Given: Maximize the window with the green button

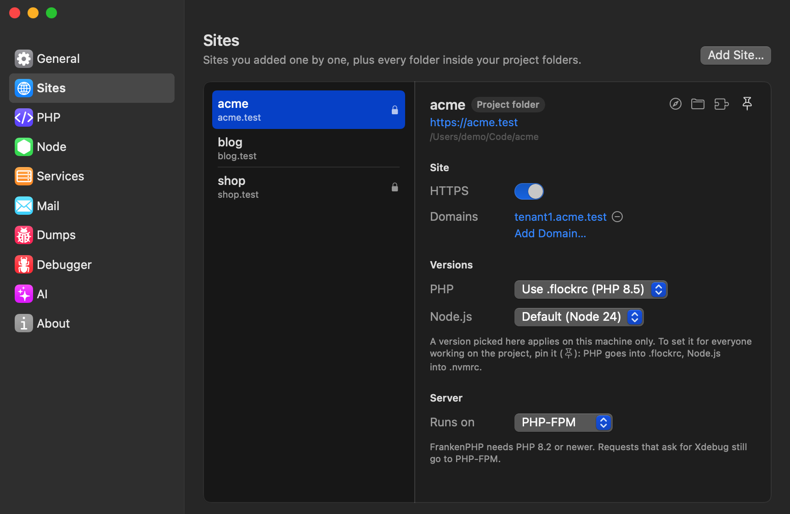Looking at the screenshot, I should (51, 13).
